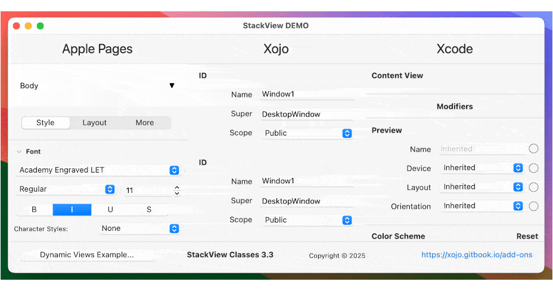Image resolution: width=553 pixels, height=291 pixels.
Task: Click the upper Name field containing Window1
Action: (307, 94)
